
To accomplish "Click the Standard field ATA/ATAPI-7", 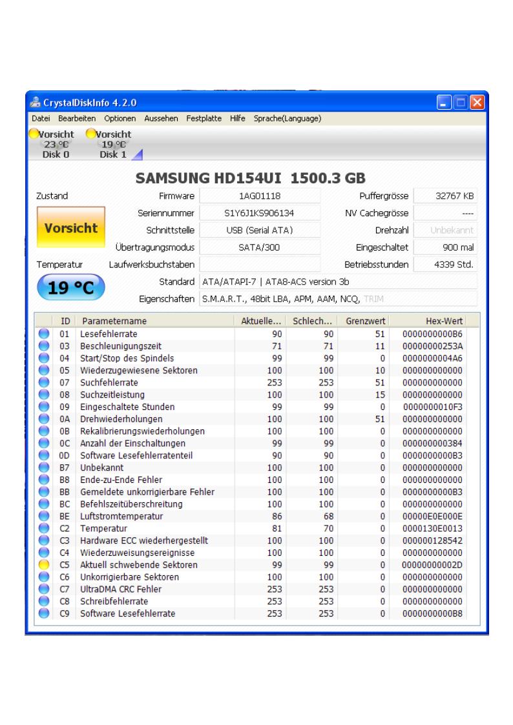I will [338, 281].
